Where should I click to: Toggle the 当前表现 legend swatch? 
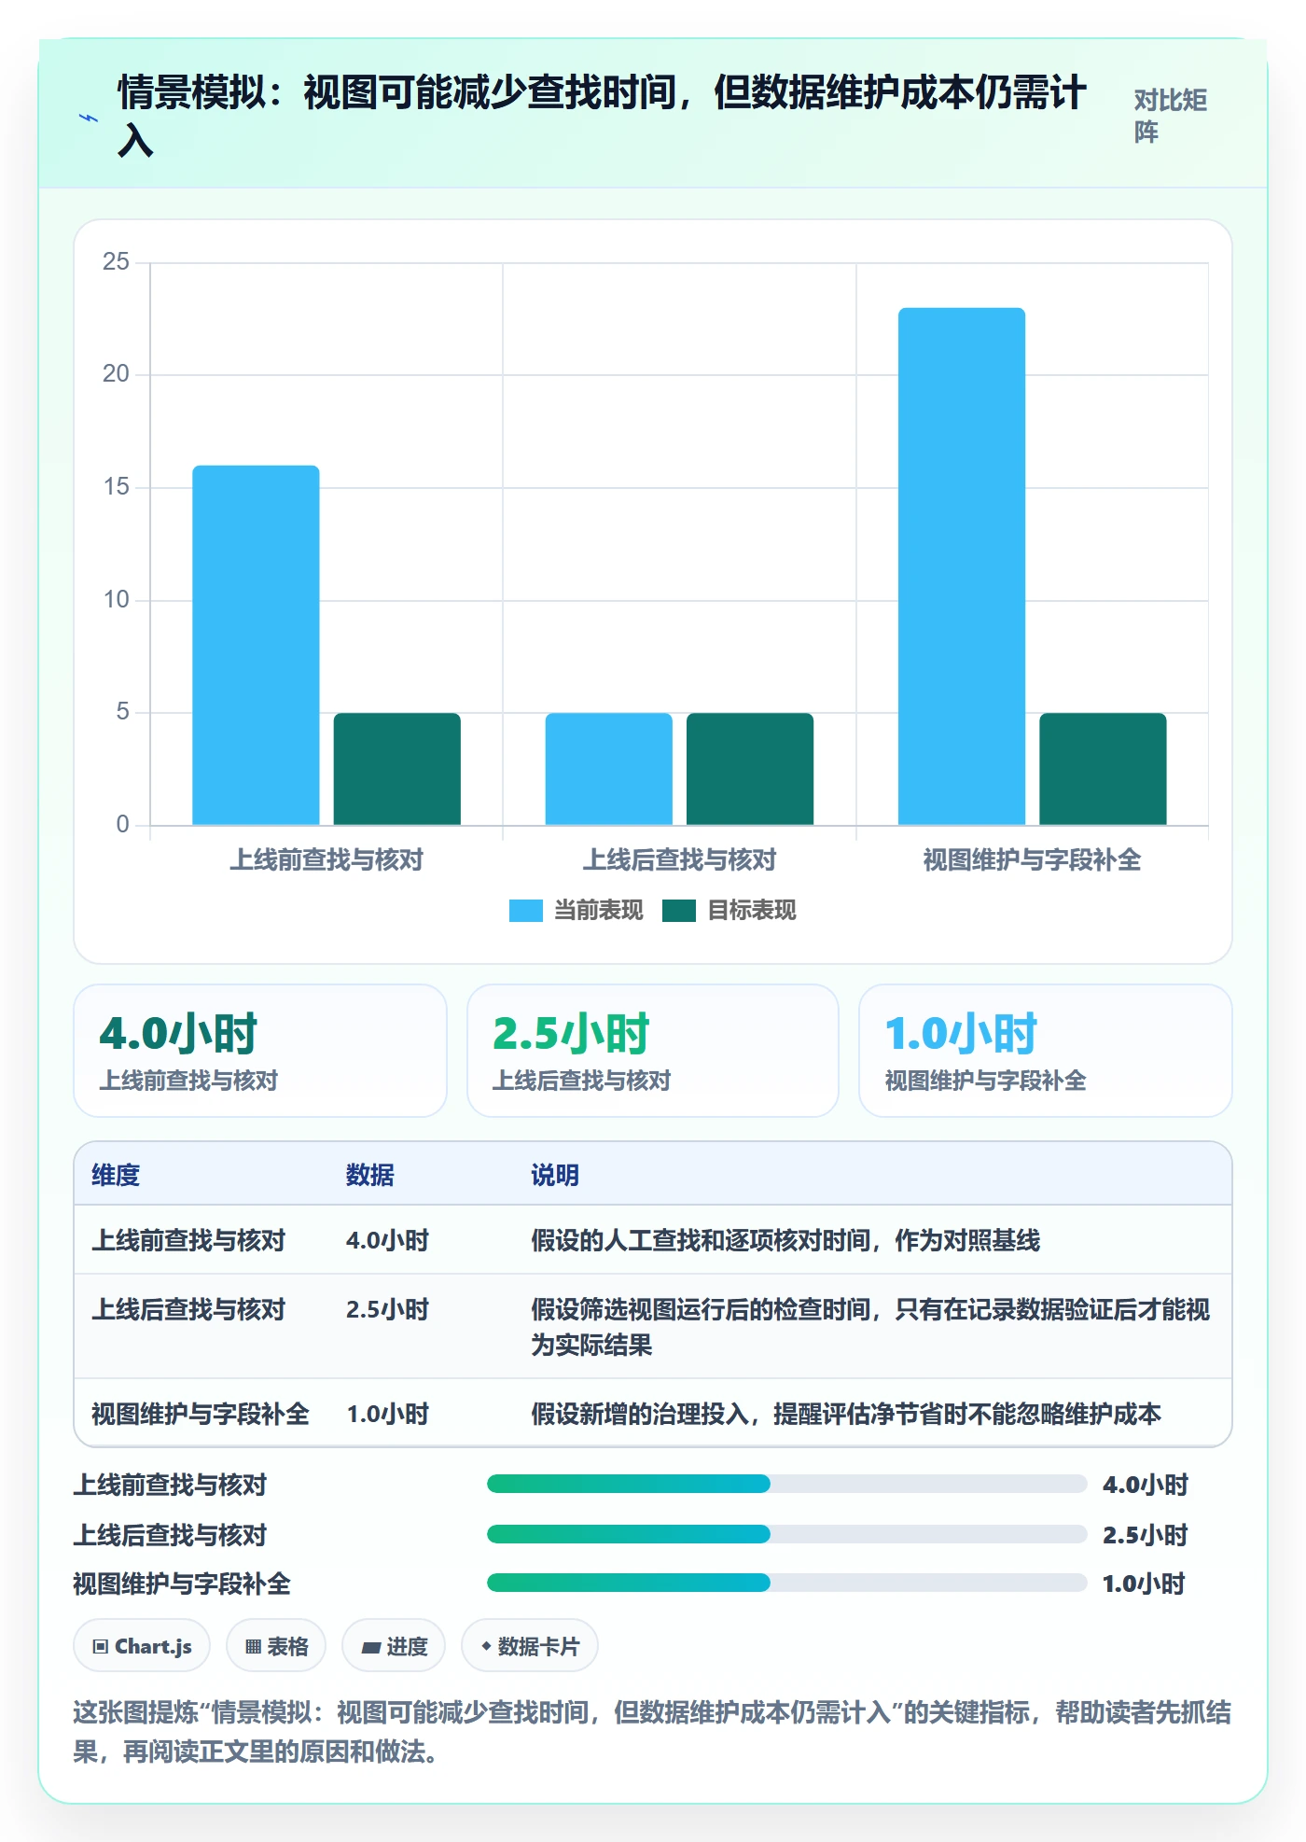point(525,911)
